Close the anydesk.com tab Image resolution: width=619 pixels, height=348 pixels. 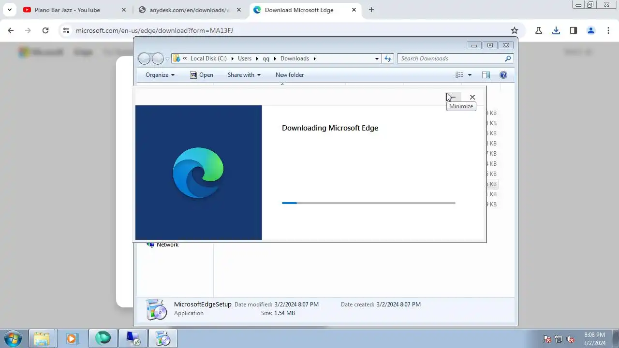click(x=239, y=10)
